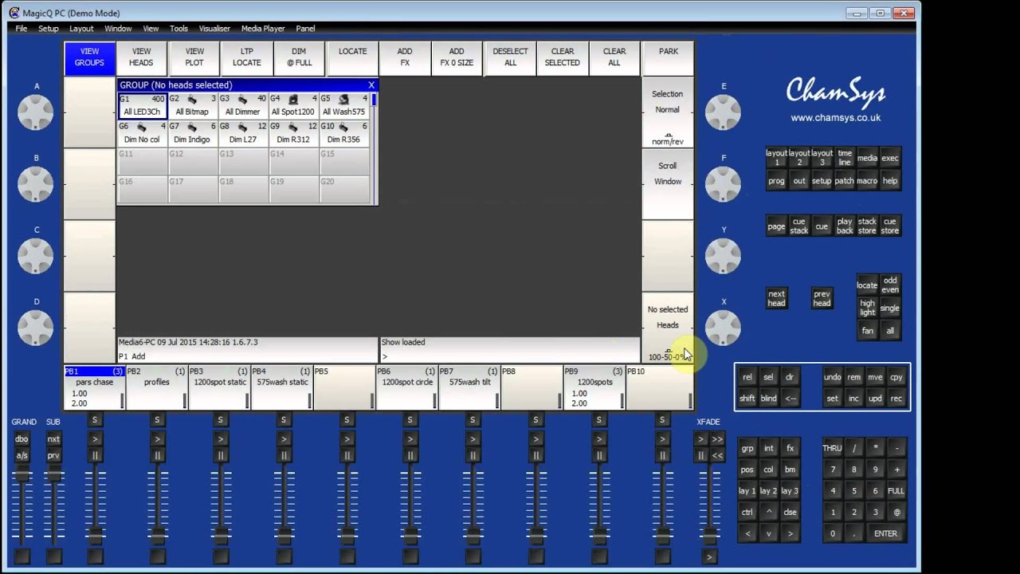This screenshot has width=1020, height=574.
Task: Click the PARK soft button
Action: [669, 57]
